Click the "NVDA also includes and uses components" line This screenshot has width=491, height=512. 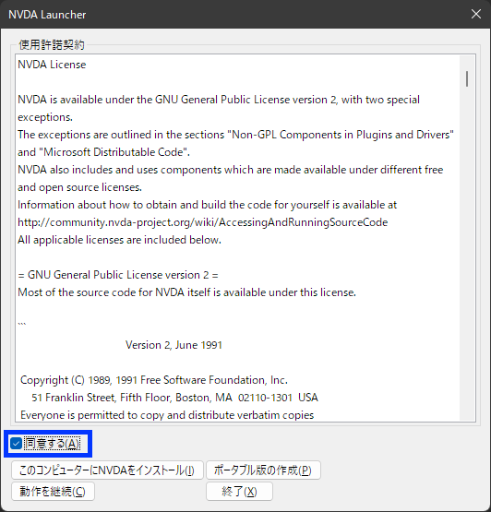pyautogui.click(x=231, y=170)
